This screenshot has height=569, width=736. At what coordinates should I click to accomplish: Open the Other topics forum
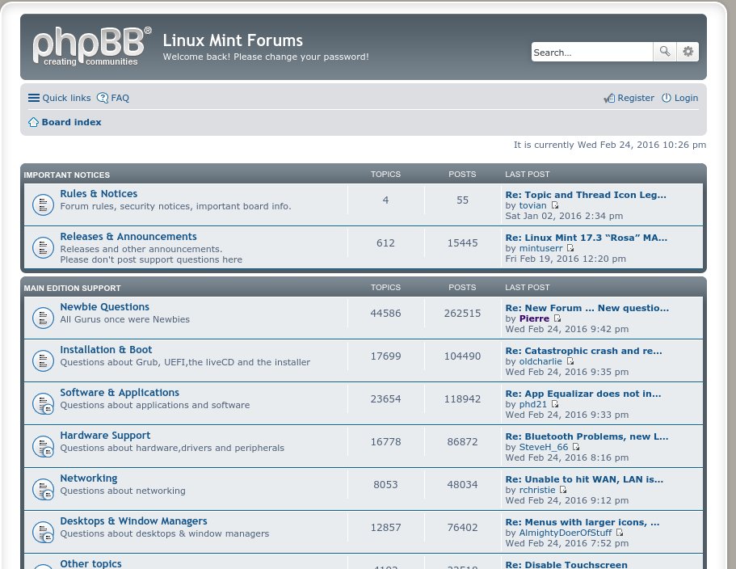pos(90,563)
